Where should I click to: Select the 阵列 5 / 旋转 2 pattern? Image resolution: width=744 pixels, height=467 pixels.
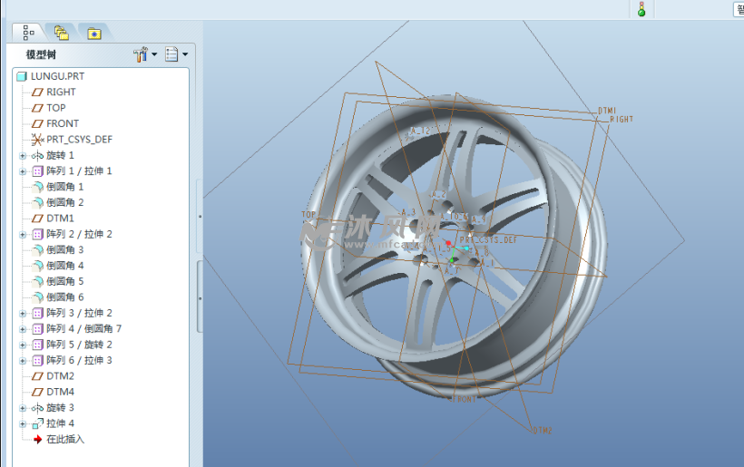point(79,345)
